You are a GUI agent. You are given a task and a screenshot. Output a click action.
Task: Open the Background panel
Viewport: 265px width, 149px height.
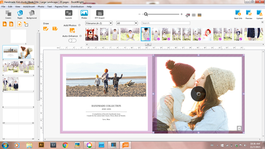point(31,14)
